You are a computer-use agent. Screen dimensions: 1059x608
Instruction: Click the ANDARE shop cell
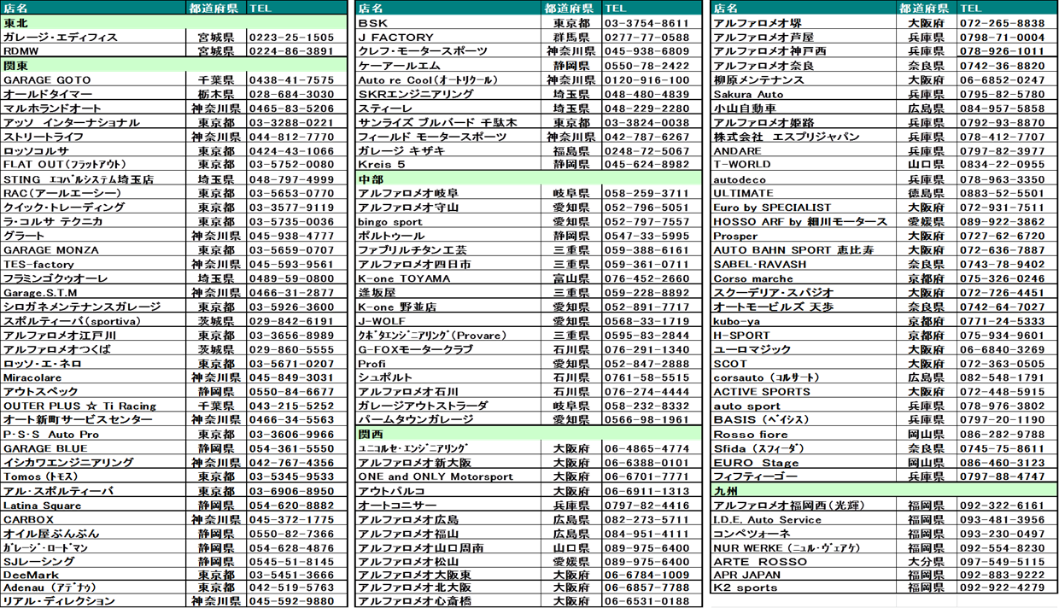804,151
